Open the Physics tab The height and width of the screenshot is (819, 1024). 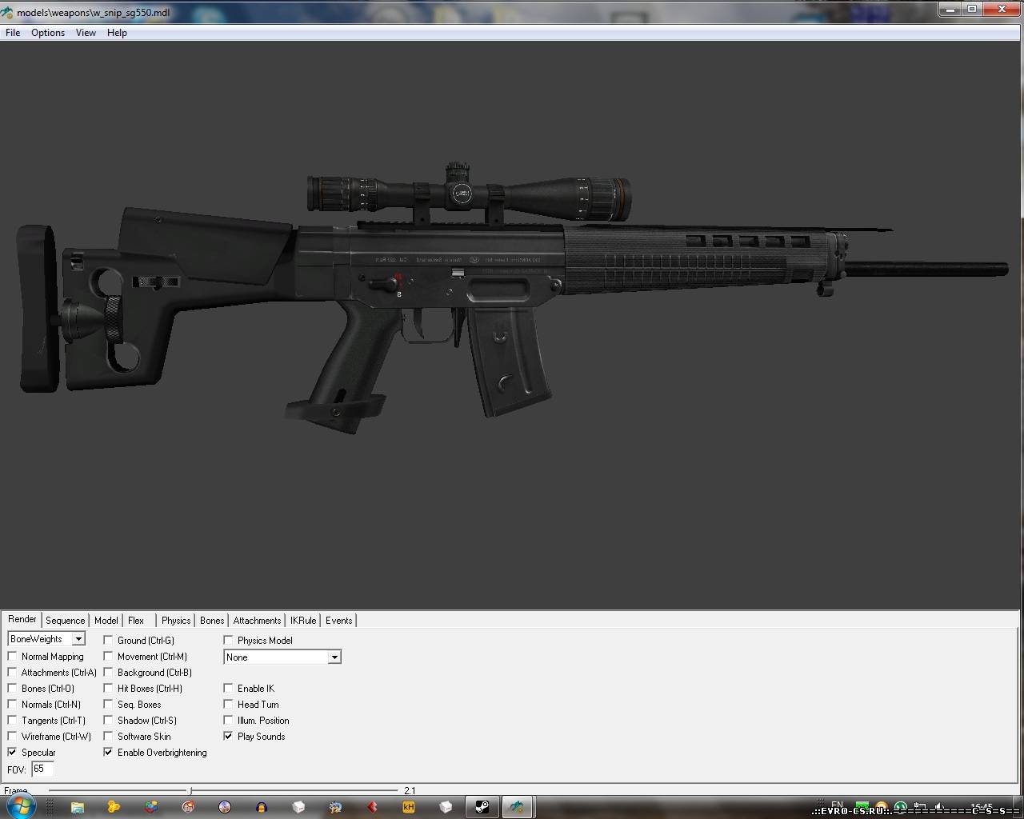(x=176, y=621)
